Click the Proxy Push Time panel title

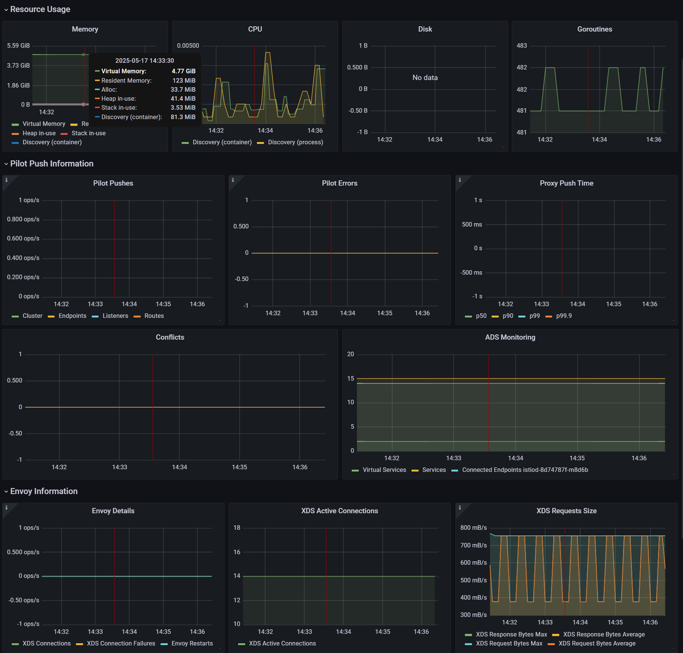tap(566, 183)
